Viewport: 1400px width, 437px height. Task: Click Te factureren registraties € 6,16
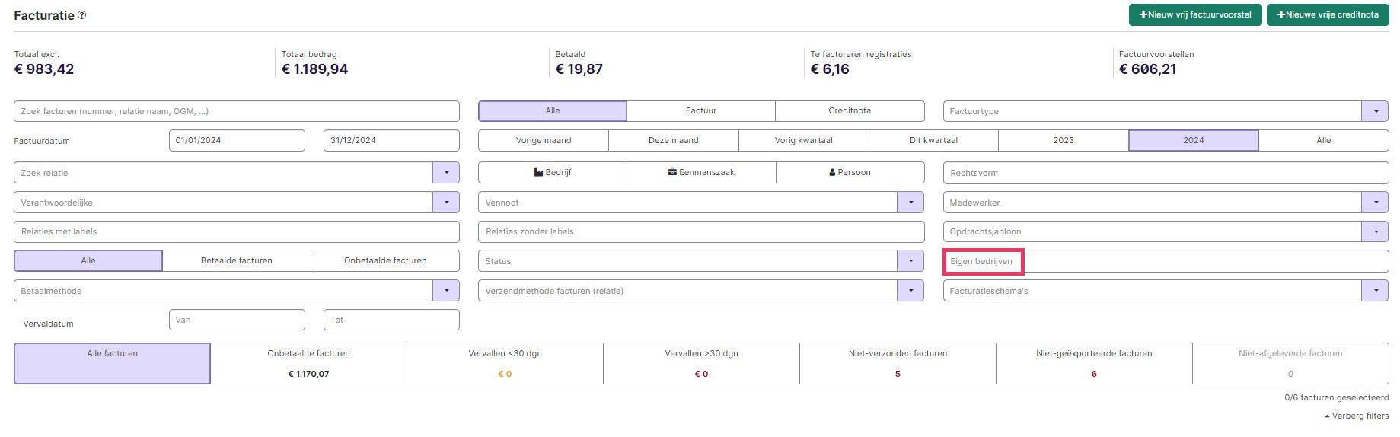click(830, 69)
